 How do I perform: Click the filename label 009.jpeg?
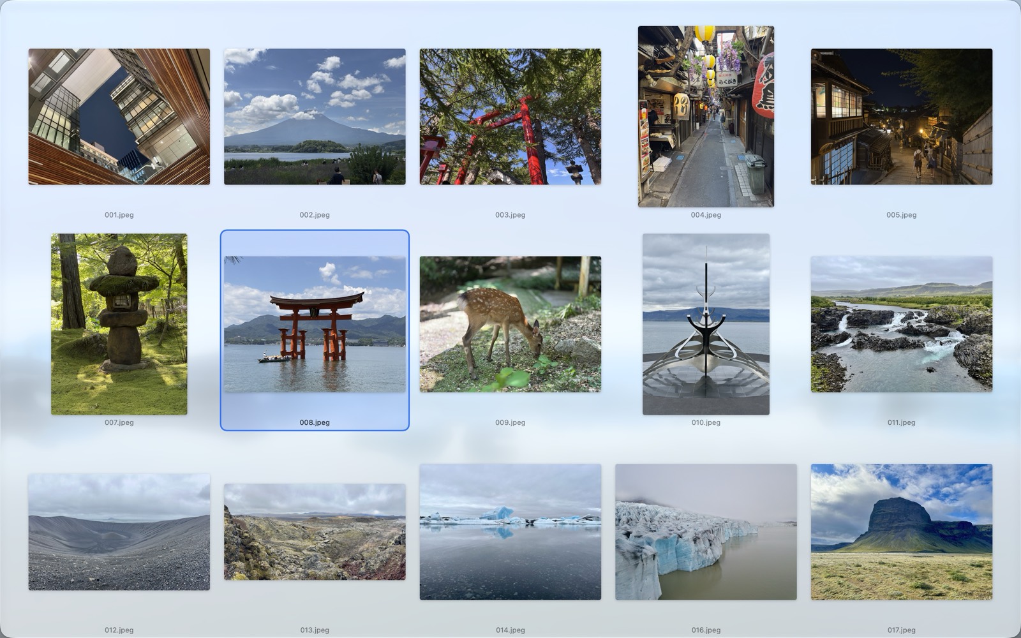511,422
